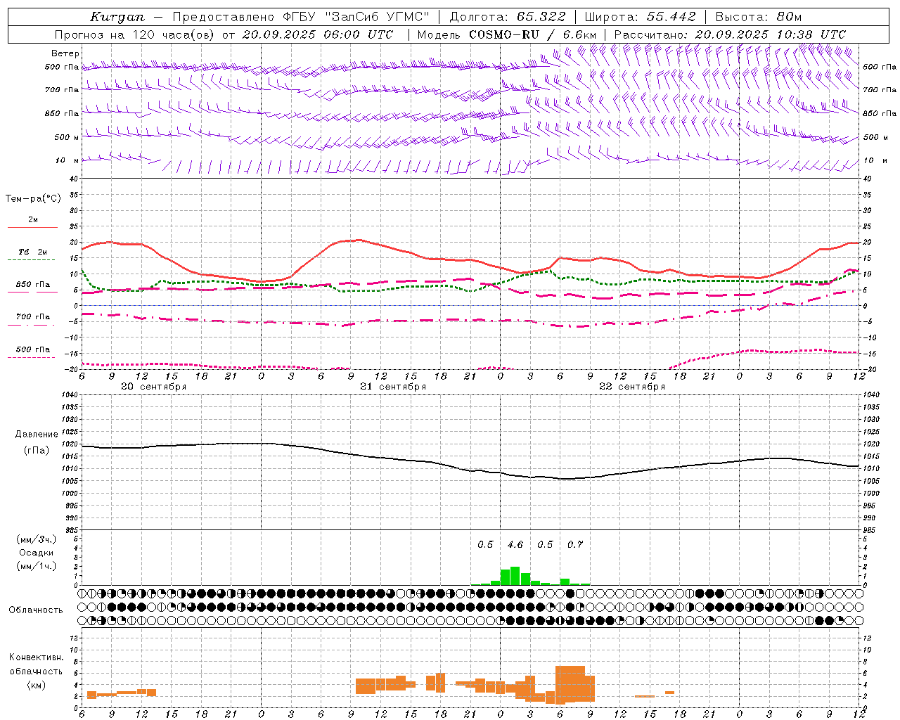
Task: Click the 0.7 precipitation total value
Action: coord(575,544)
